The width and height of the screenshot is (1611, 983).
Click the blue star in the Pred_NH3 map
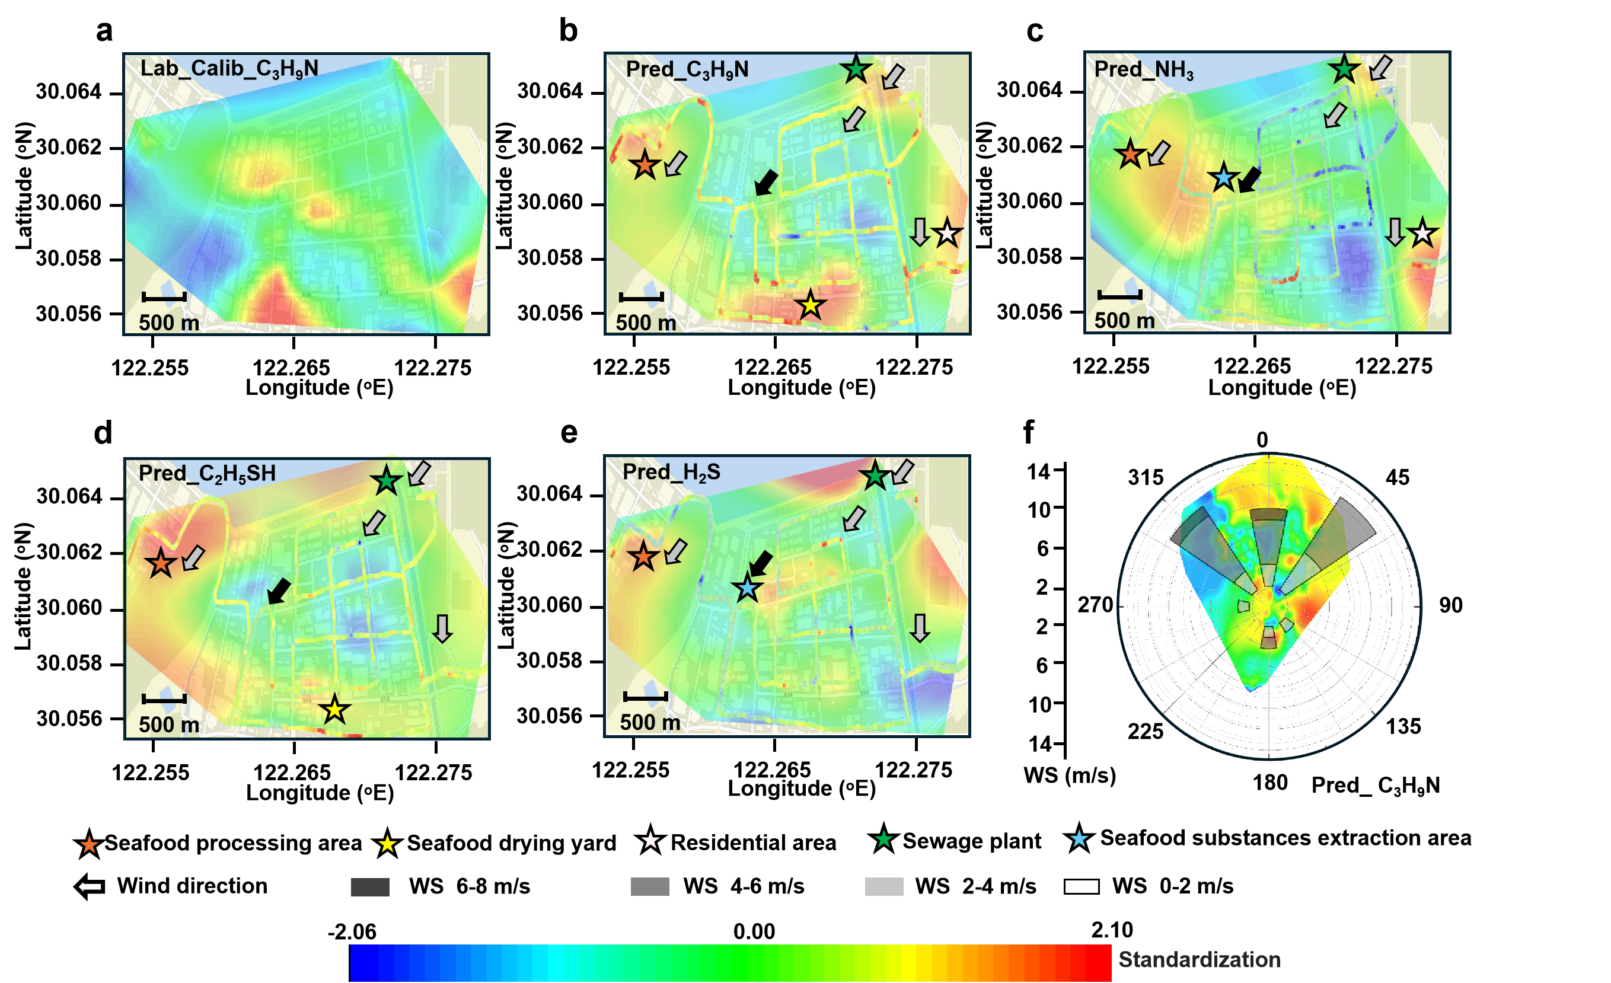[x=1224, y=177]
